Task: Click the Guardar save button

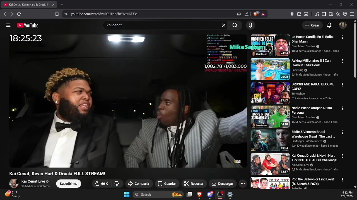Action: 167,184
